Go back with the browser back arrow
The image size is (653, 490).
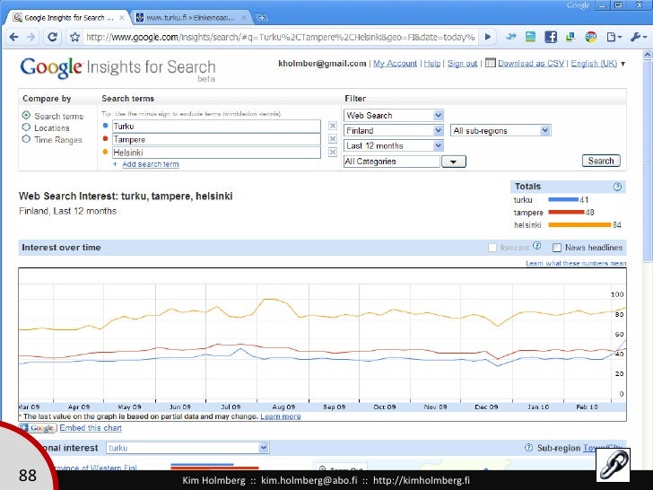pyautogui.click(x=13, y=37)
